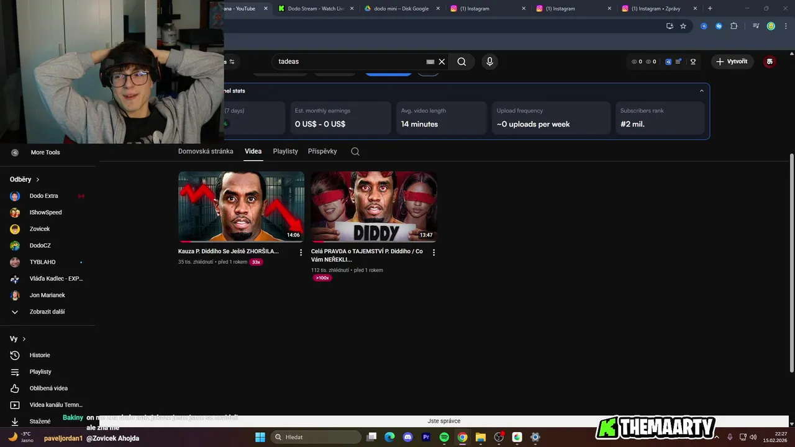795x447 pixels.
Task: Open the Windows Start menu
Action: [x=260, y=437]
